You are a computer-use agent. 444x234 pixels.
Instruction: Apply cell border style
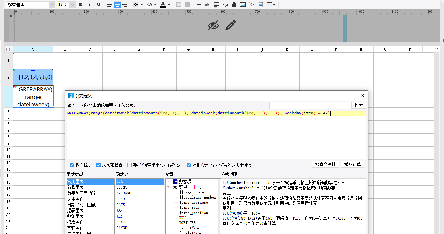tap(135, 5)
